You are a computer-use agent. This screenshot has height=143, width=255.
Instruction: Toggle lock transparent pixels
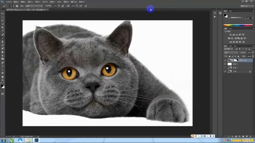coord(229,56)
